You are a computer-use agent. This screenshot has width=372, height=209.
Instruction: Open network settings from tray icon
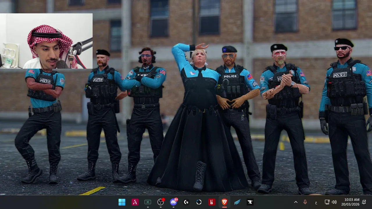click(x=327, y=202)
